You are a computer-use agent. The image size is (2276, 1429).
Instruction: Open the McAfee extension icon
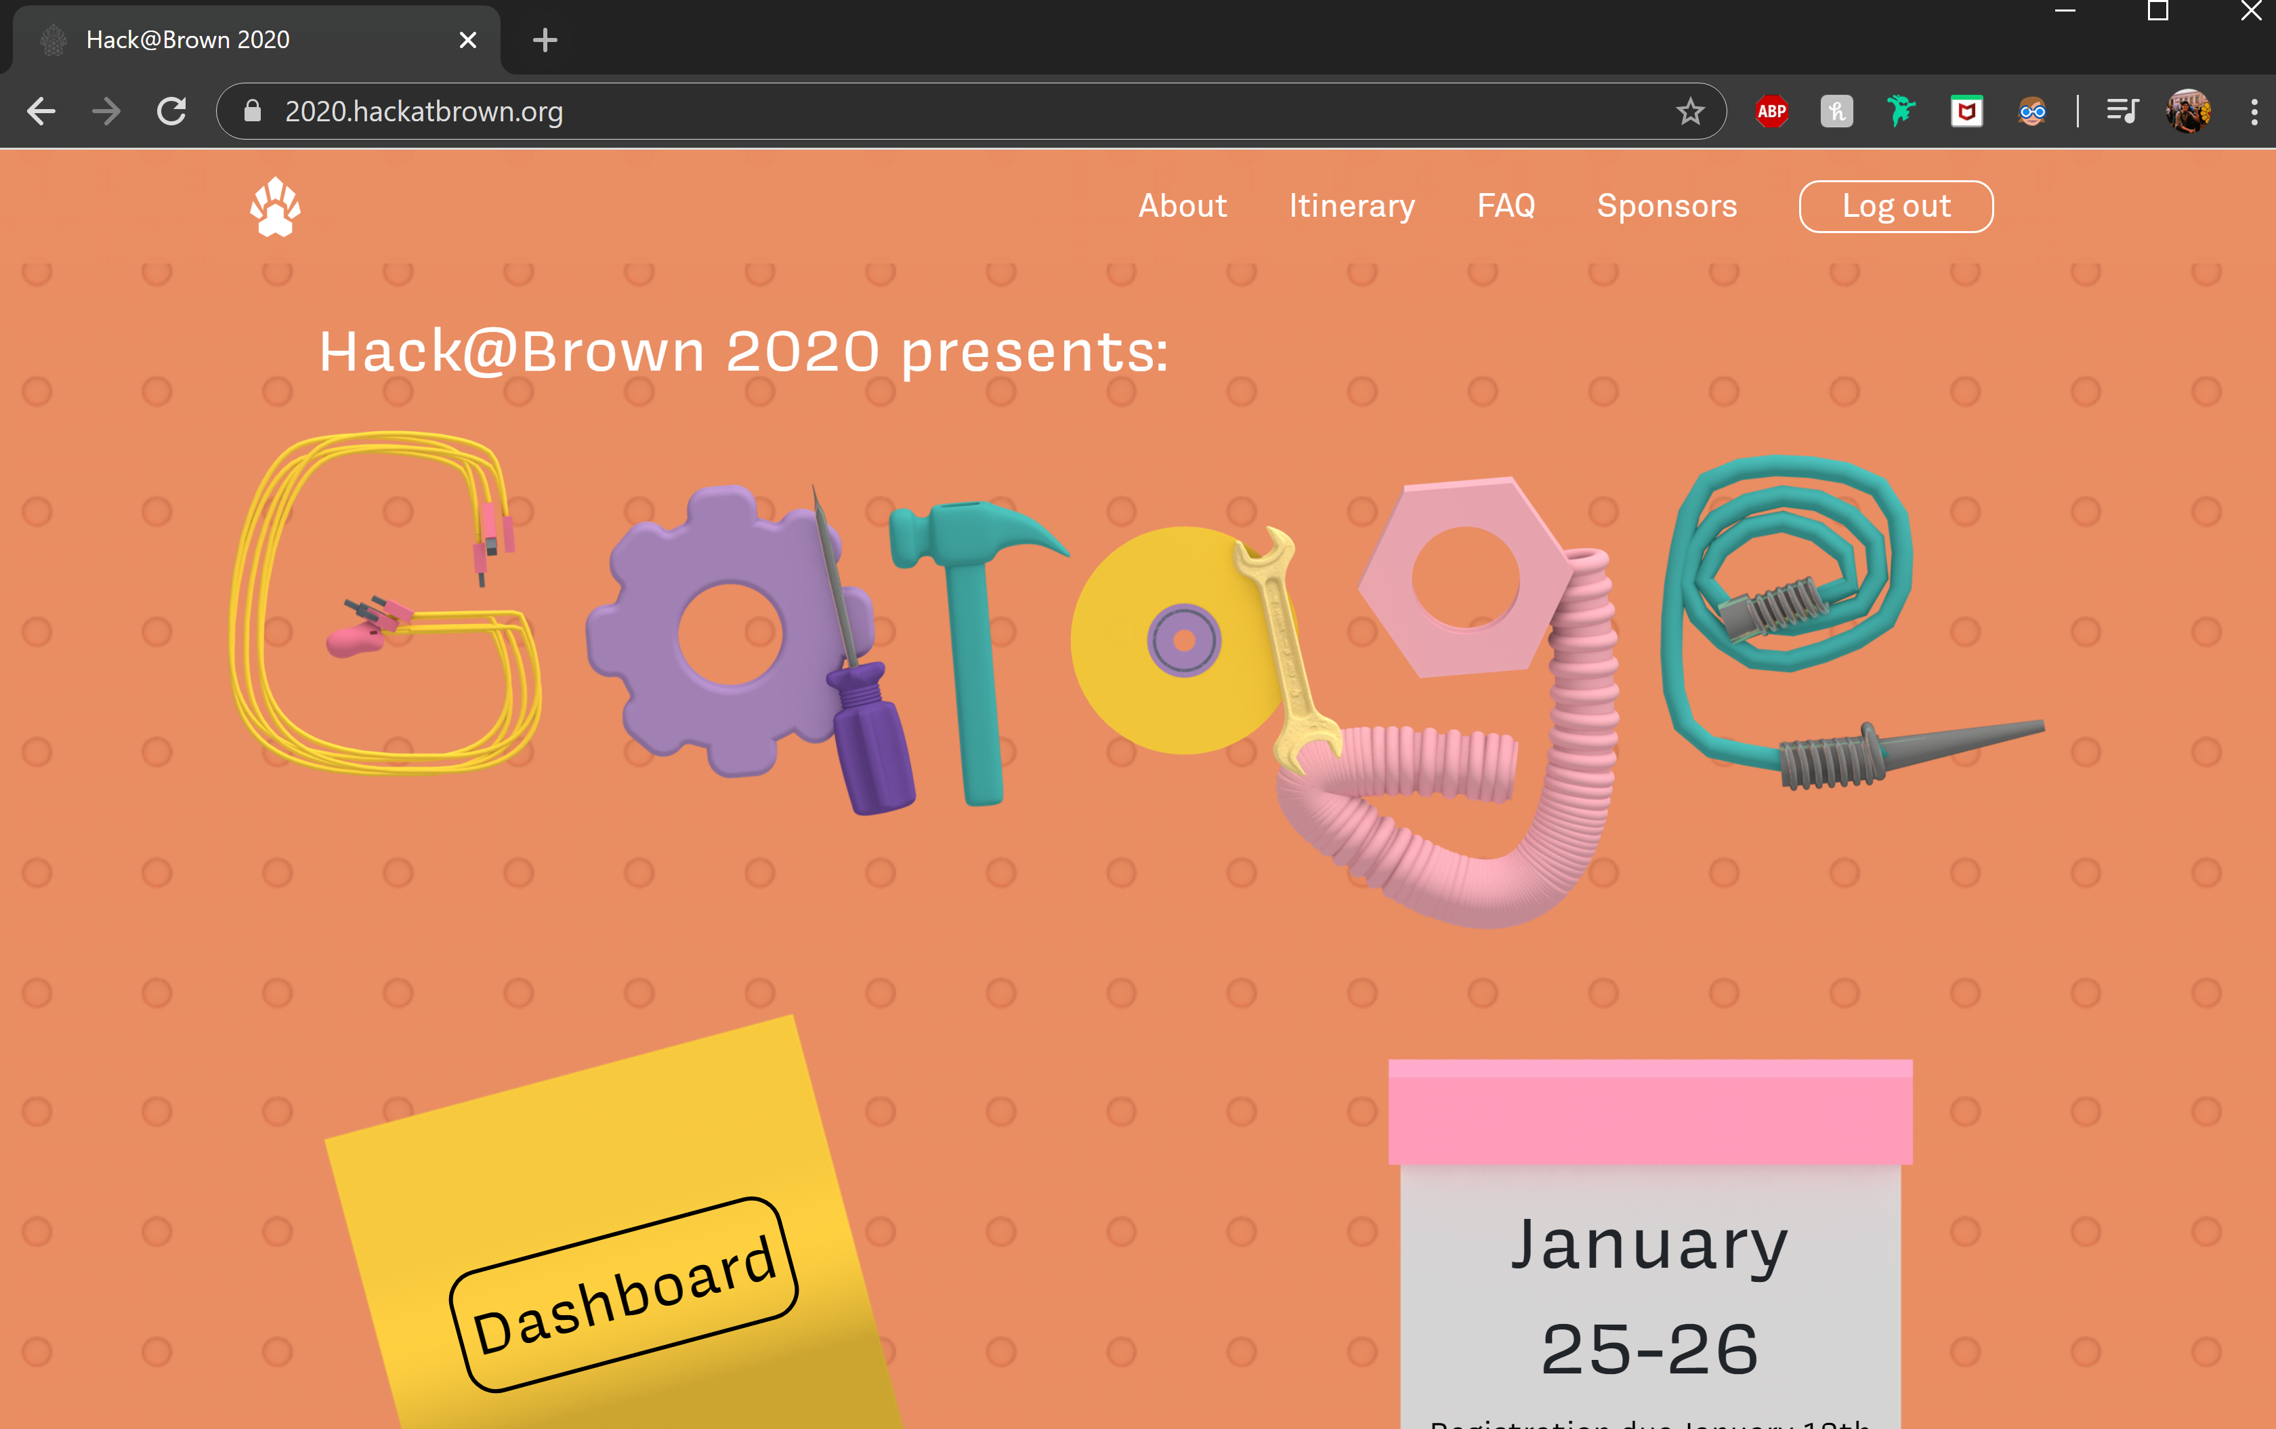1966,112
